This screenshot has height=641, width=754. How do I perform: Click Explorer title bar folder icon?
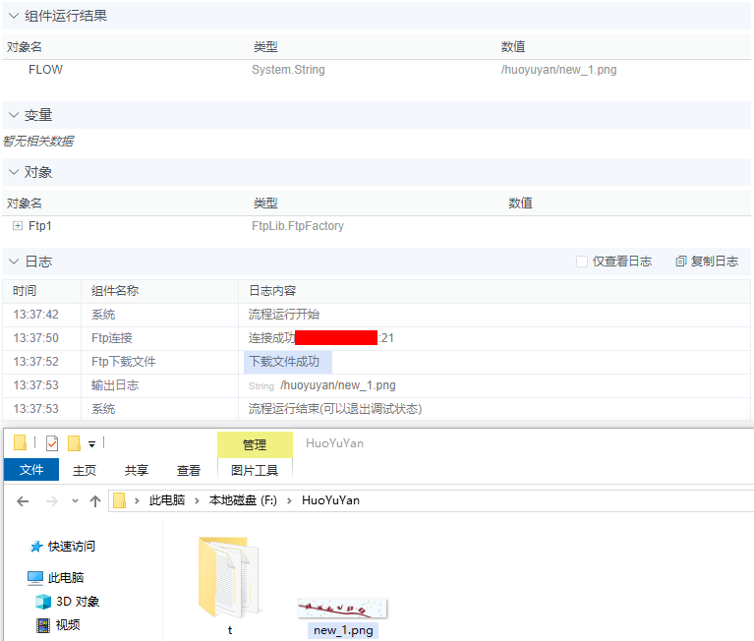coord(21,442)
